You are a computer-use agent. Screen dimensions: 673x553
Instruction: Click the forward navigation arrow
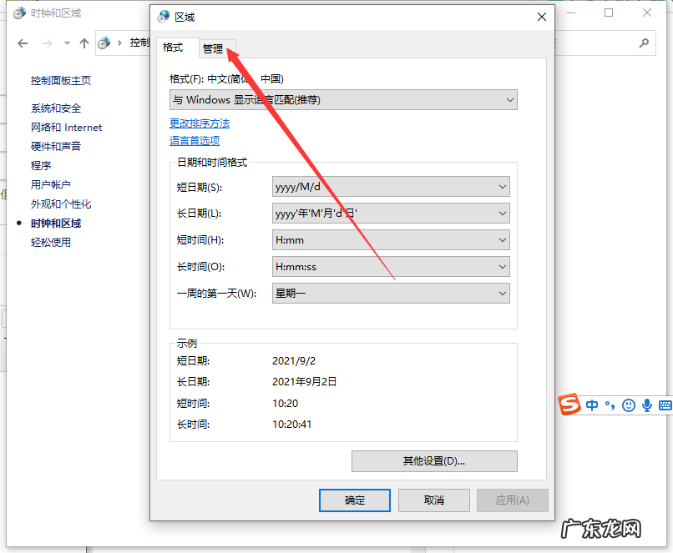47,43
